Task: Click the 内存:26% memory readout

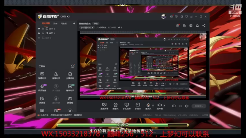Action: tap(194, 115)
